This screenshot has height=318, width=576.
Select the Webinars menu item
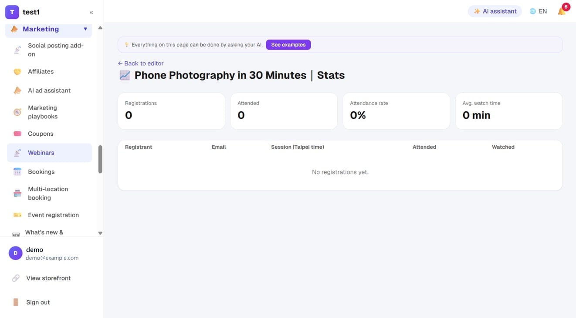pyautogui.click(x=49, y=153)
